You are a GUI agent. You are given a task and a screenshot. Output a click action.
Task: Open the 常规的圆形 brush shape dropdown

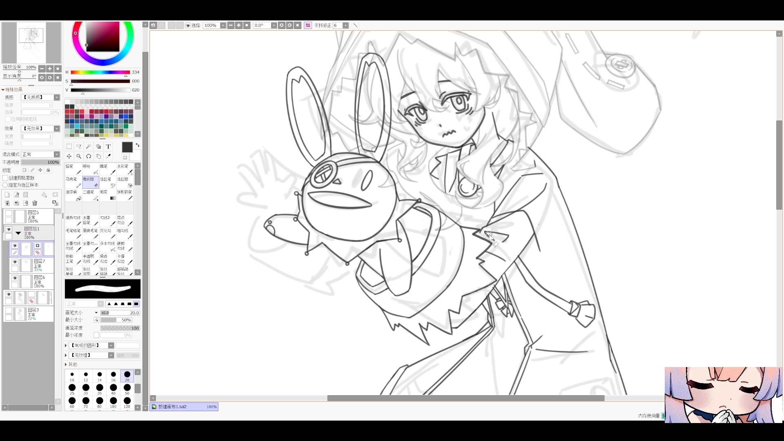tap(111, 345)
